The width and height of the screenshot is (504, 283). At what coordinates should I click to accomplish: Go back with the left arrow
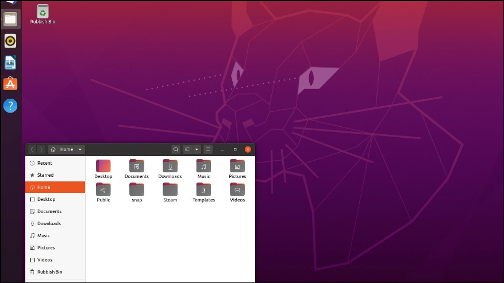tap(32, 149)
